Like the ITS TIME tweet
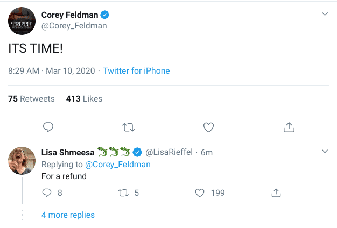This screenshot has width=337, height=228. point(208,127)
